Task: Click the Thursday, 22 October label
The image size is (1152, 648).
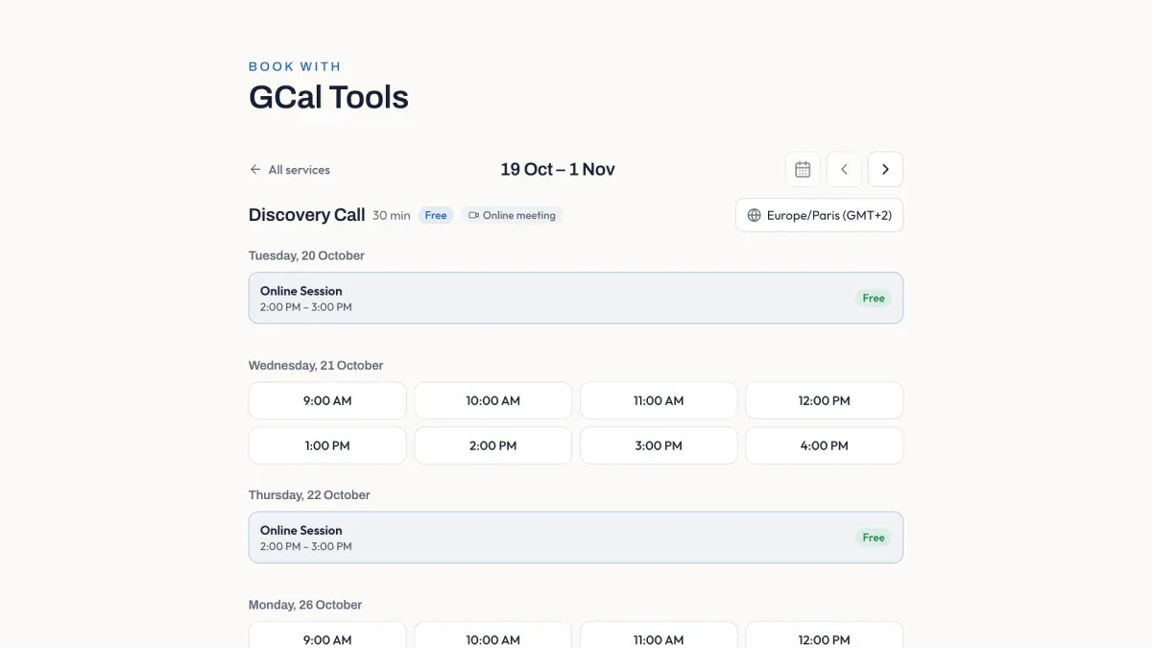Action: pyautogui.click(x=309, y=494)
